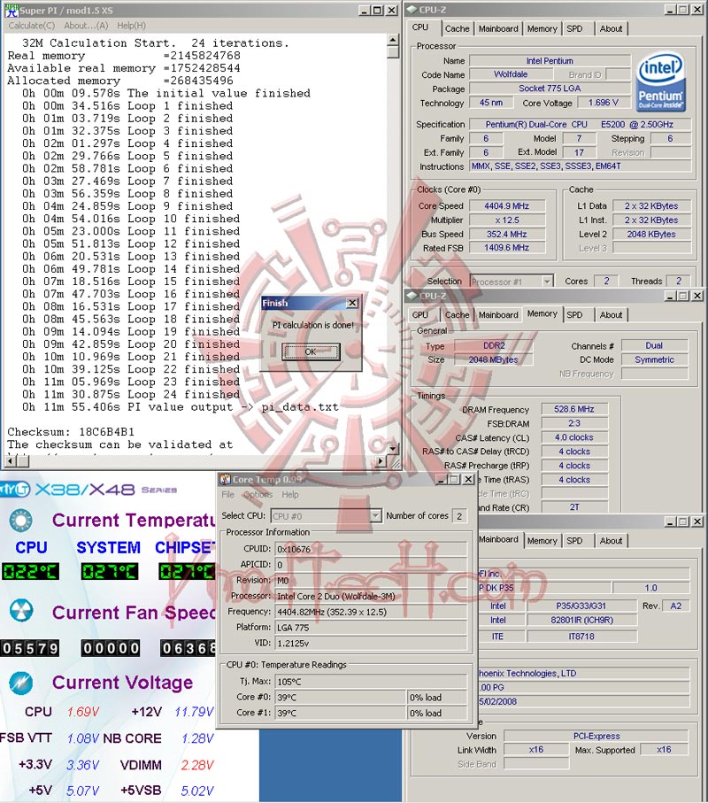
Task: Click the SYSTEM temperature 027°C display
Action: 110,572
